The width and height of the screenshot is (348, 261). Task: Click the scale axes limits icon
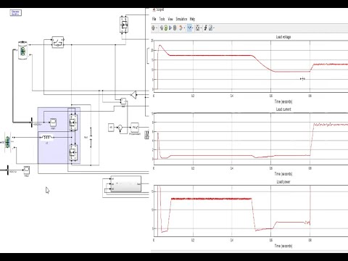tap(197, 28)
